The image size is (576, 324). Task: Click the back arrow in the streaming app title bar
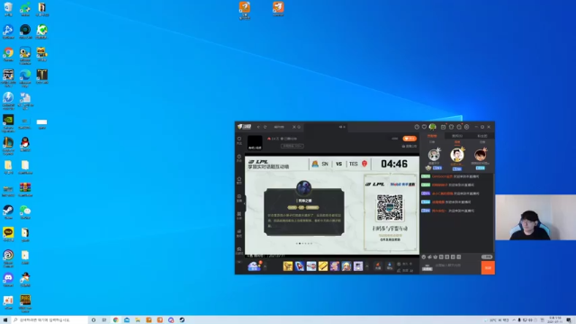click(x=258, y=127)
